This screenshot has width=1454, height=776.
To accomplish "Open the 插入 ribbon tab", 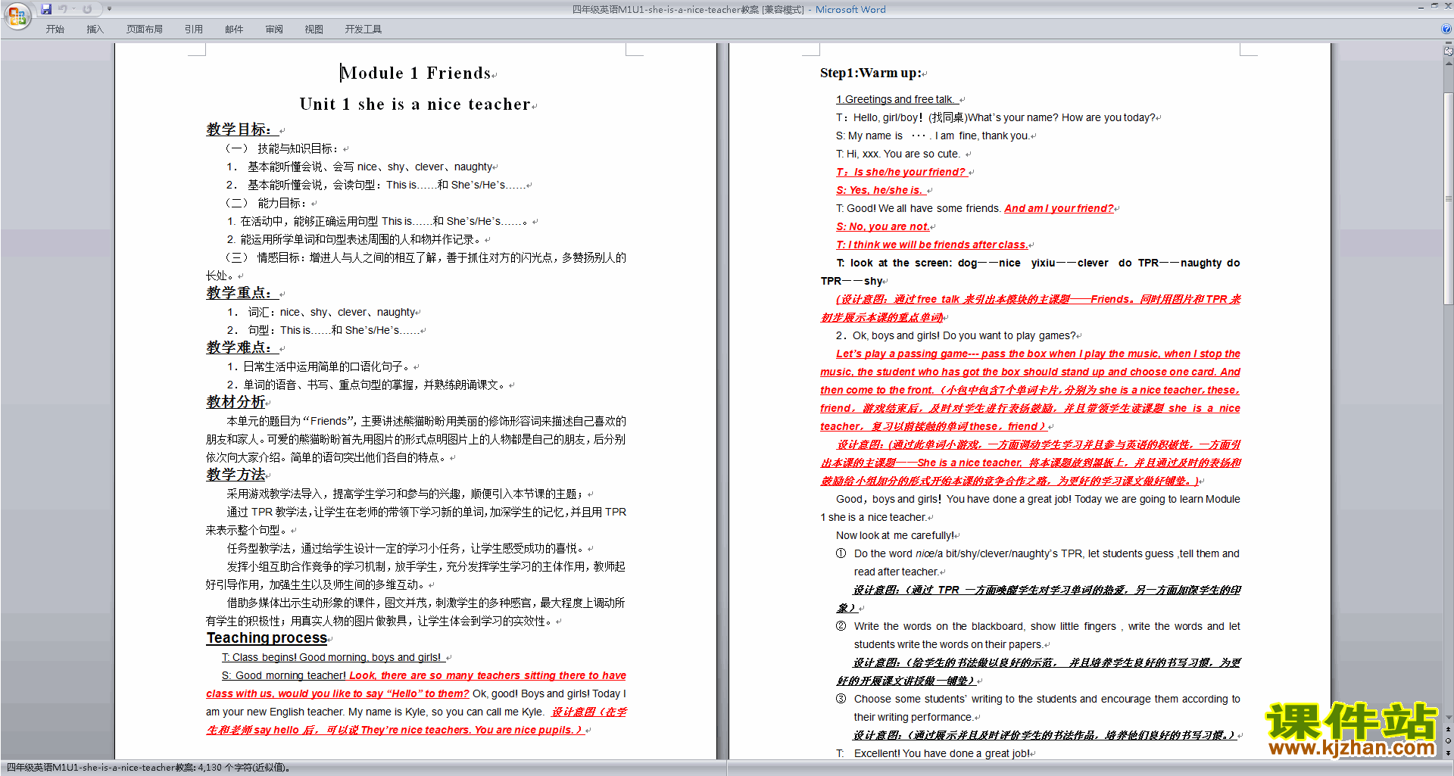I will (x=95, y=30).
